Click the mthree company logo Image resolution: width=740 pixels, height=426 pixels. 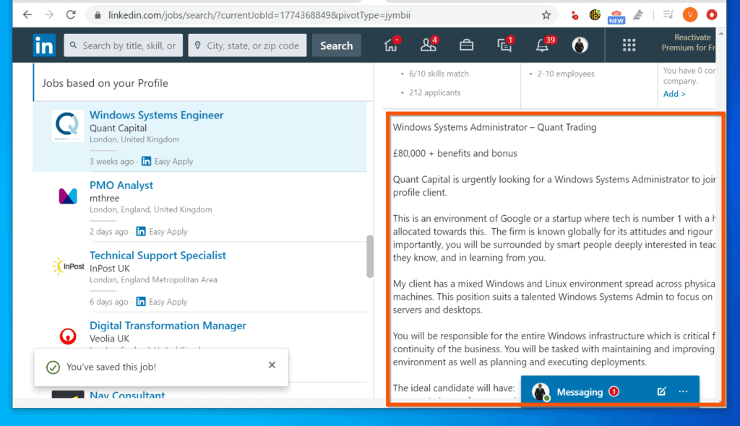[x=67, y=196]
